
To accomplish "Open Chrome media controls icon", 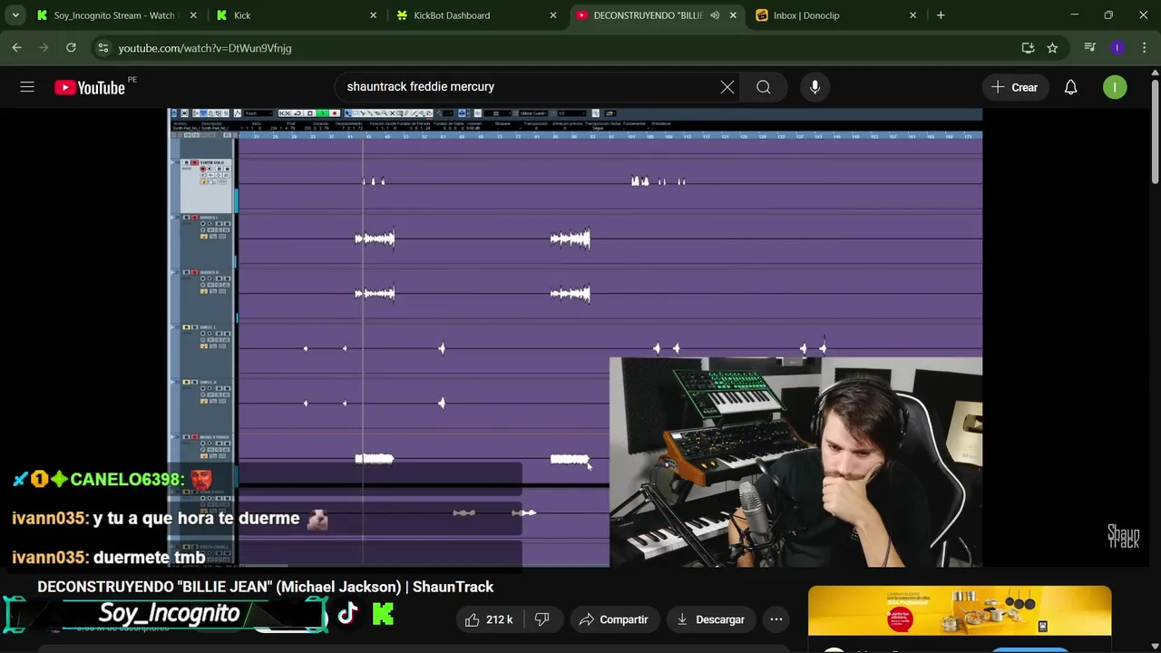I will tap(1090, 48).
